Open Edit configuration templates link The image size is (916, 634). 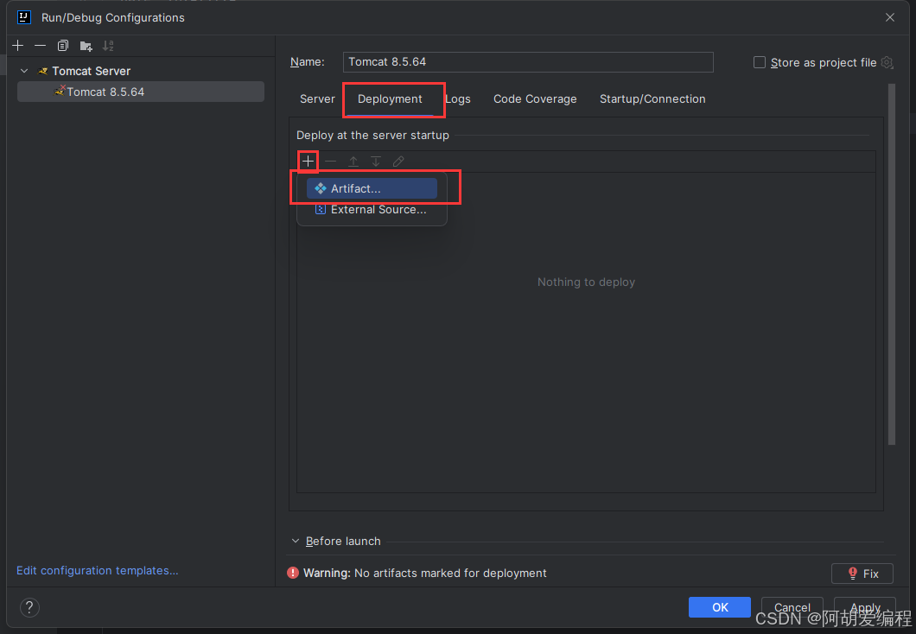(x=97, y=570)
